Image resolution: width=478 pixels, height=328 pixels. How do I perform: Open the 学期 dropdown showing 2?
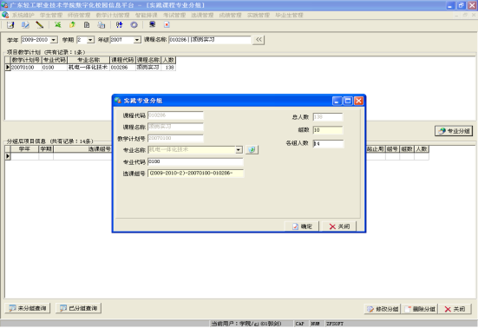90,40
